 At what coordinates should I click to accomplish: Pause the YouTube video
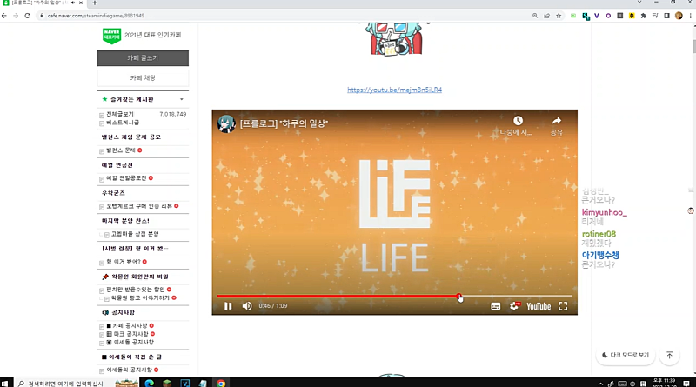coord(228,306)
